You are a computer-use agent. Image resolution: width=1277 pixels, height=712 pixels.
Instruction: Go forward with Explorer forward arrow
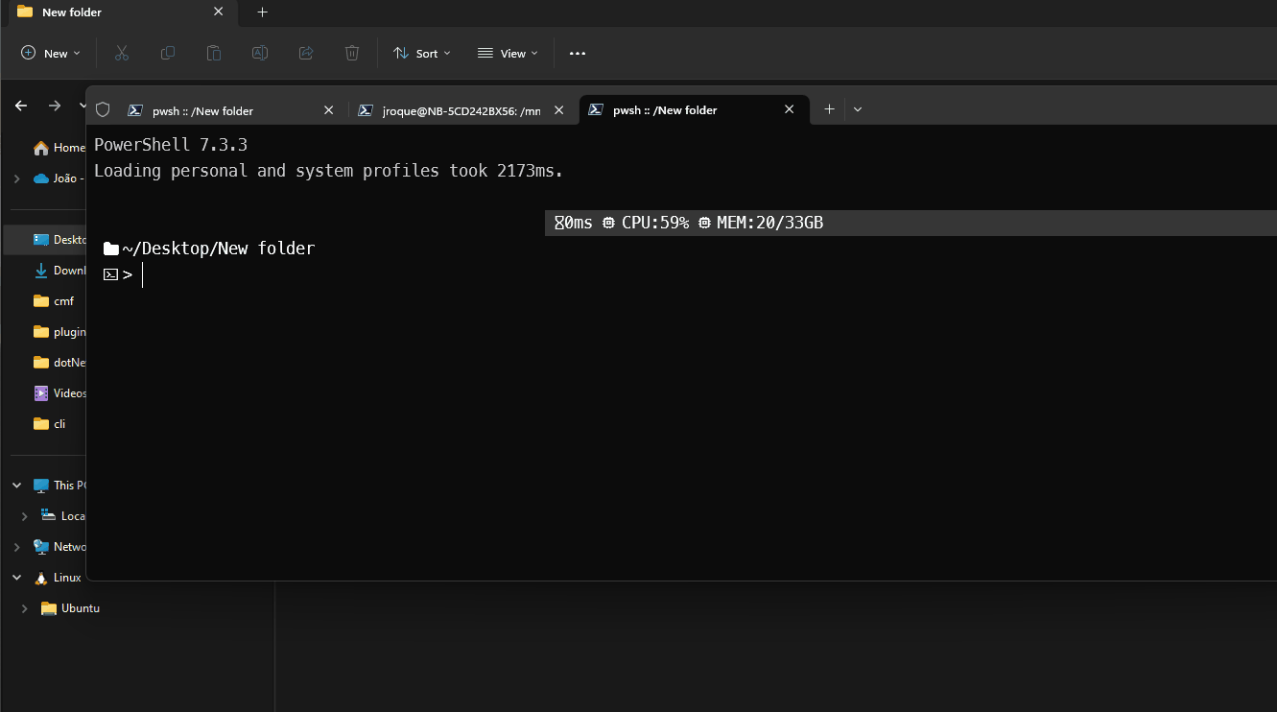coord(55,106)
